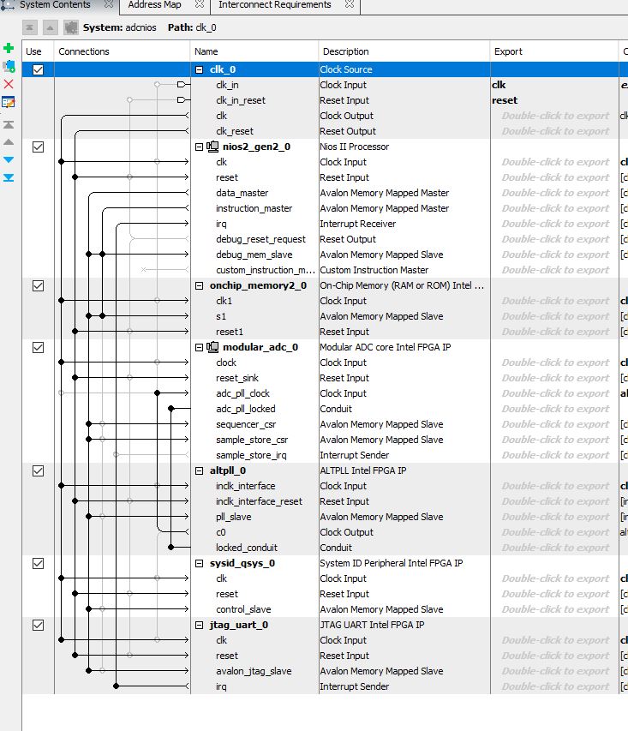Collapse the clk_0 component tree
Image resolution: width=628 pixels, height=731 pixels.
pos(199,69)
